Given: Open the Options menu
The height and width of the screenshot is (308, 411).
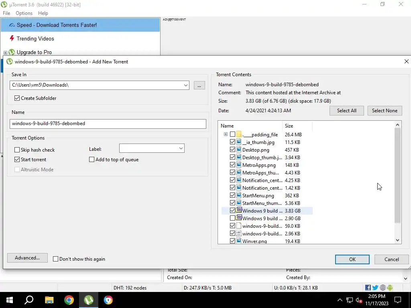Looking at the screenshot, I should pos(24,13).
